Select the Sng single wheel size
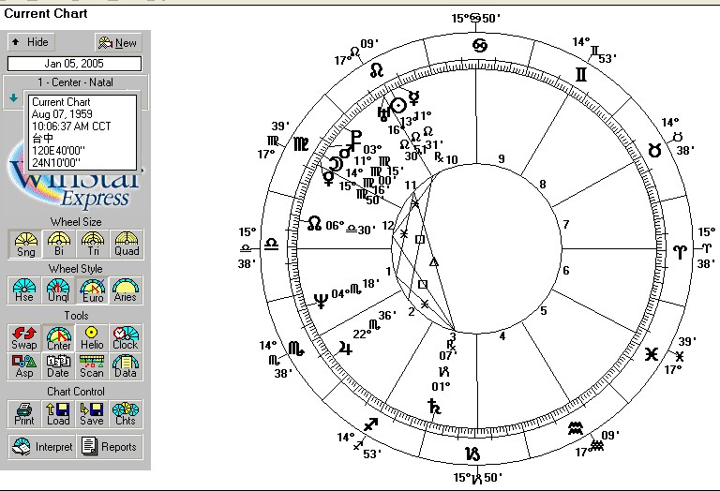This screenshot has width=720, height=491. [24, 244]
